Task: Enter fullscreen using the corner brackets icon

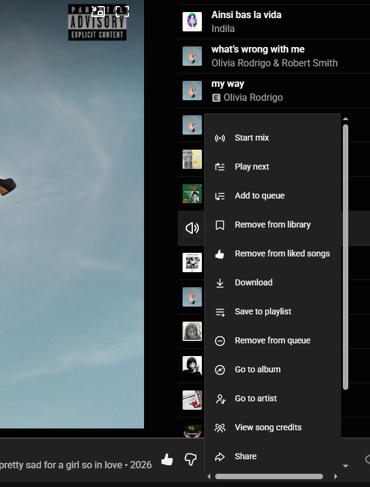Action: (122, 11)
